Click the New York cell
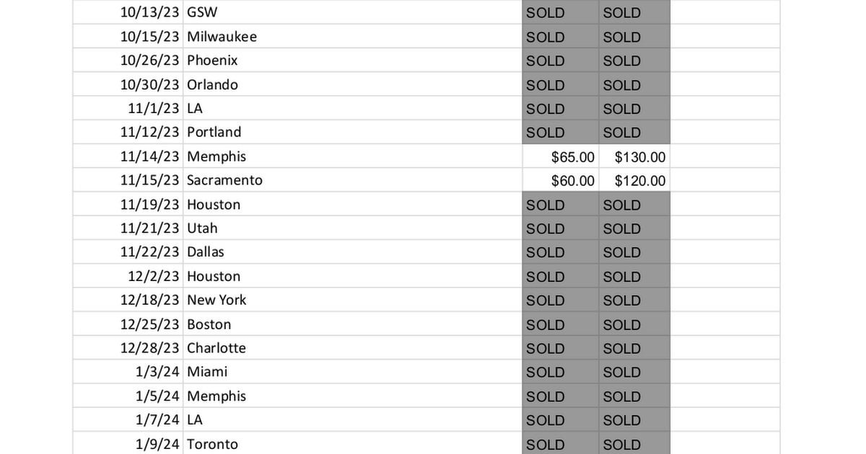The image size is (866, 454). [x=216, y=301]
